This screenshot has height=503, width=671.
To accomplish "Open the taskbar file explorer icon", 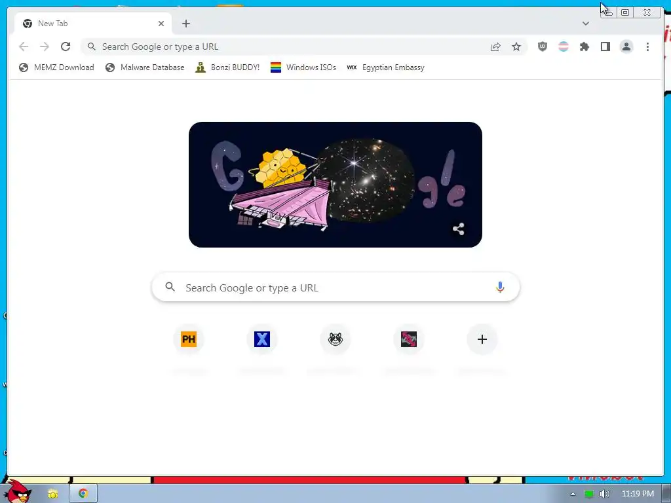I will [x=52, y=494].
